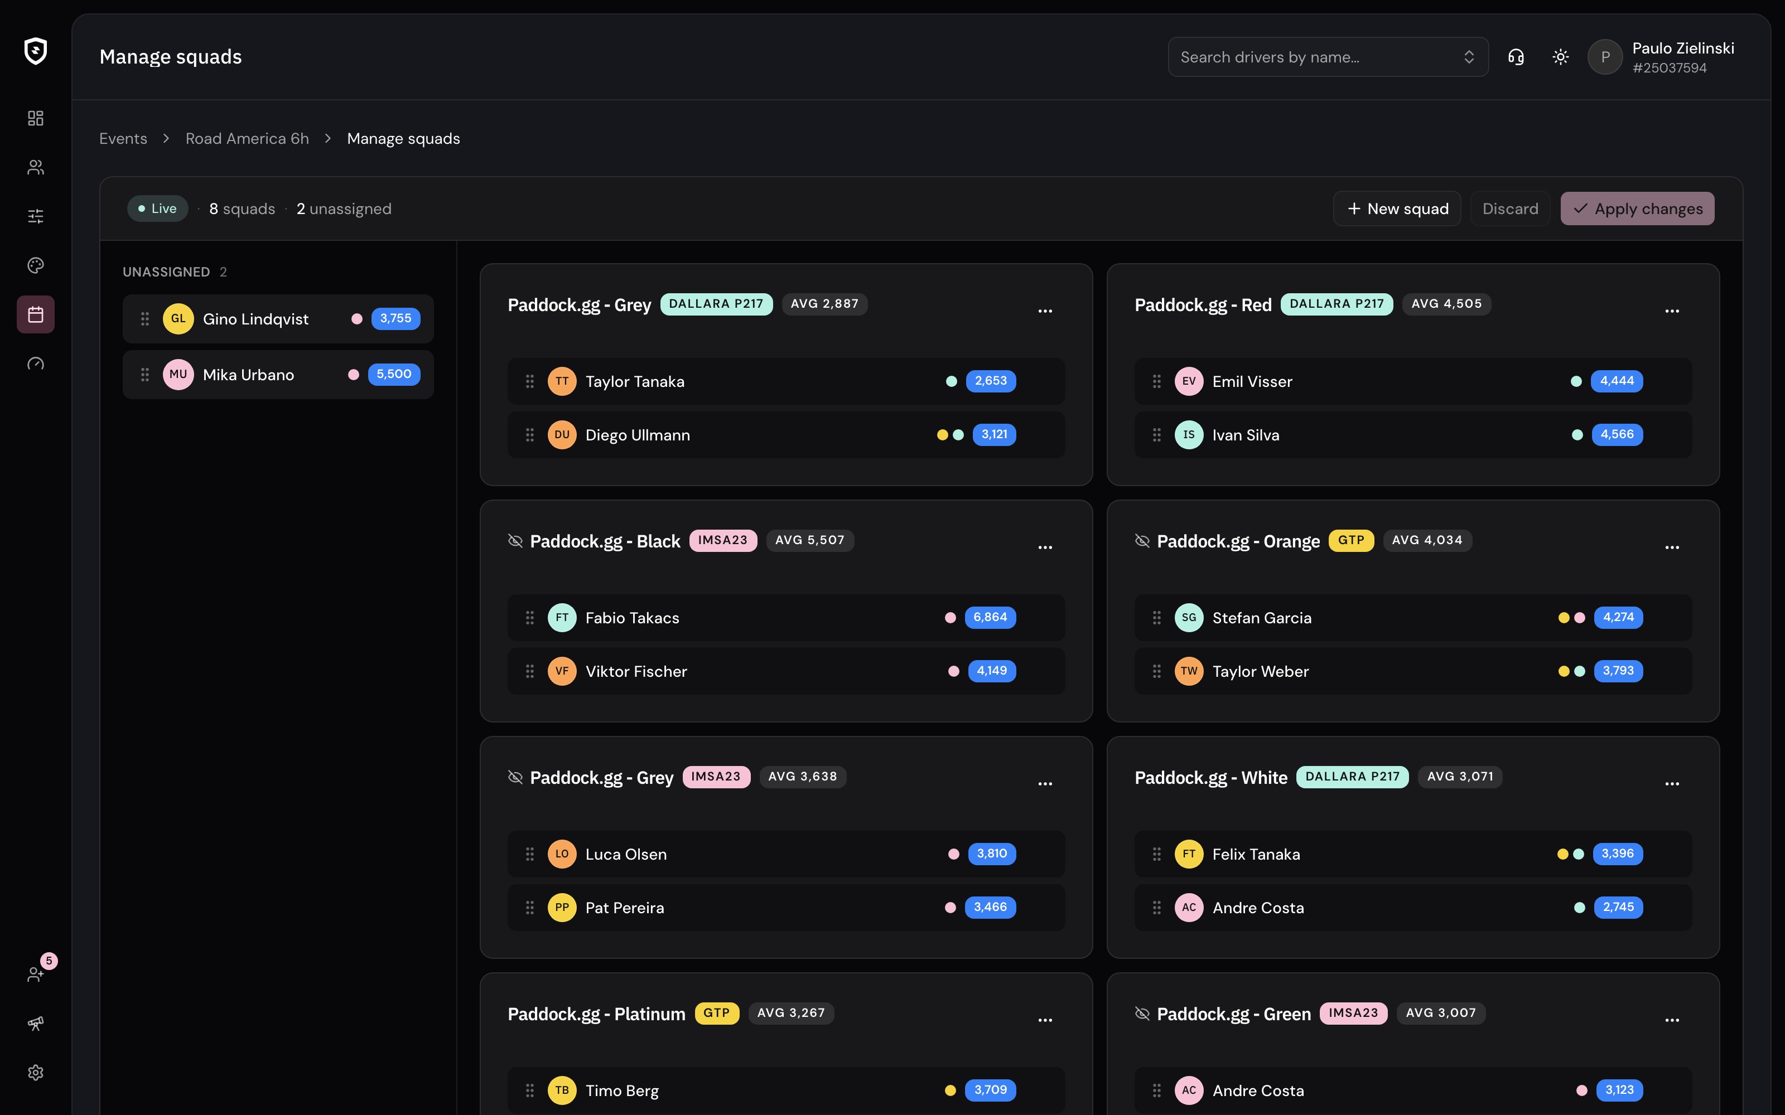Go to Events breadcrumb
1785x1115 pixels.
[x=123, y=139]
